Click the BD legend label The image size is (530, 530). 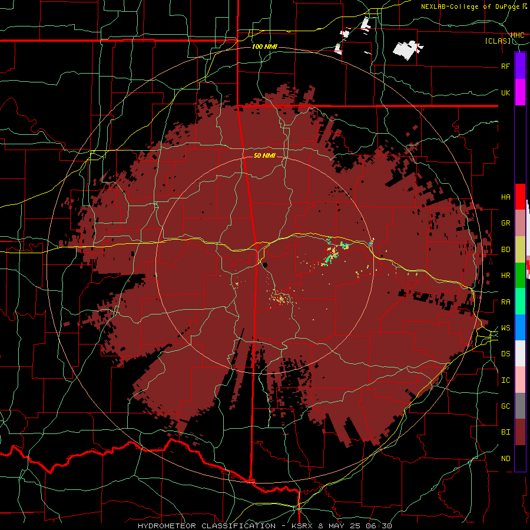[505, 250]
